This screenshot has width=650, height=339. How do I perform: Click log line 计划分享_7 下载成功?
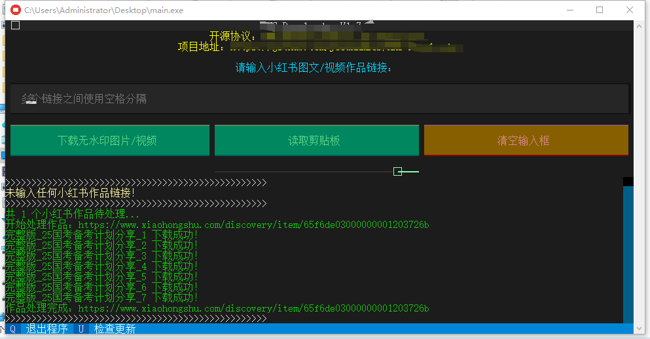tap(101, 298)
